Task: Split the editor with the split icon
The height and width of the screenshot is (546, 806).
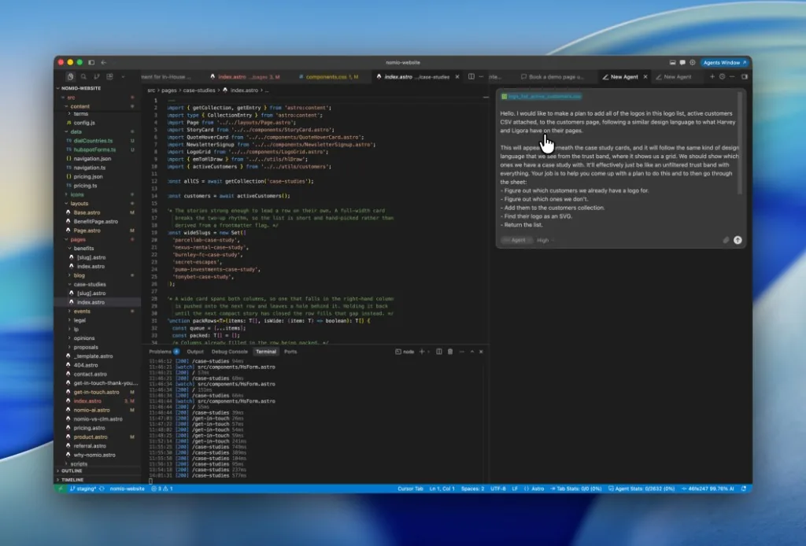Action: click(471, 76)
